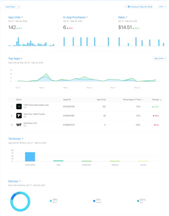Click the iPad 9.2% legend color dot
Image resolution: width=169 pixels, height=216 pixels.
(x=138, y=201)
